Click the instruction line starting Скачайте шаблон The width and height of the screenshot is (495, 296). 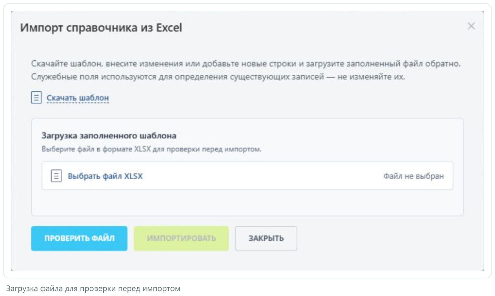coord(246,63)
